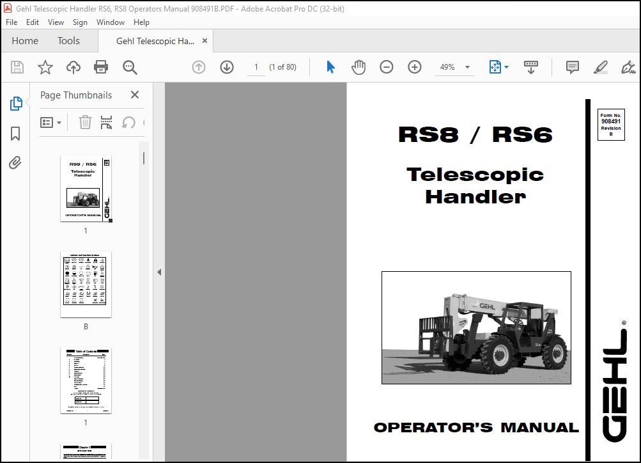Activate the Hand pan tool
This screenshot has width=641, height=463.
[359, 67]
